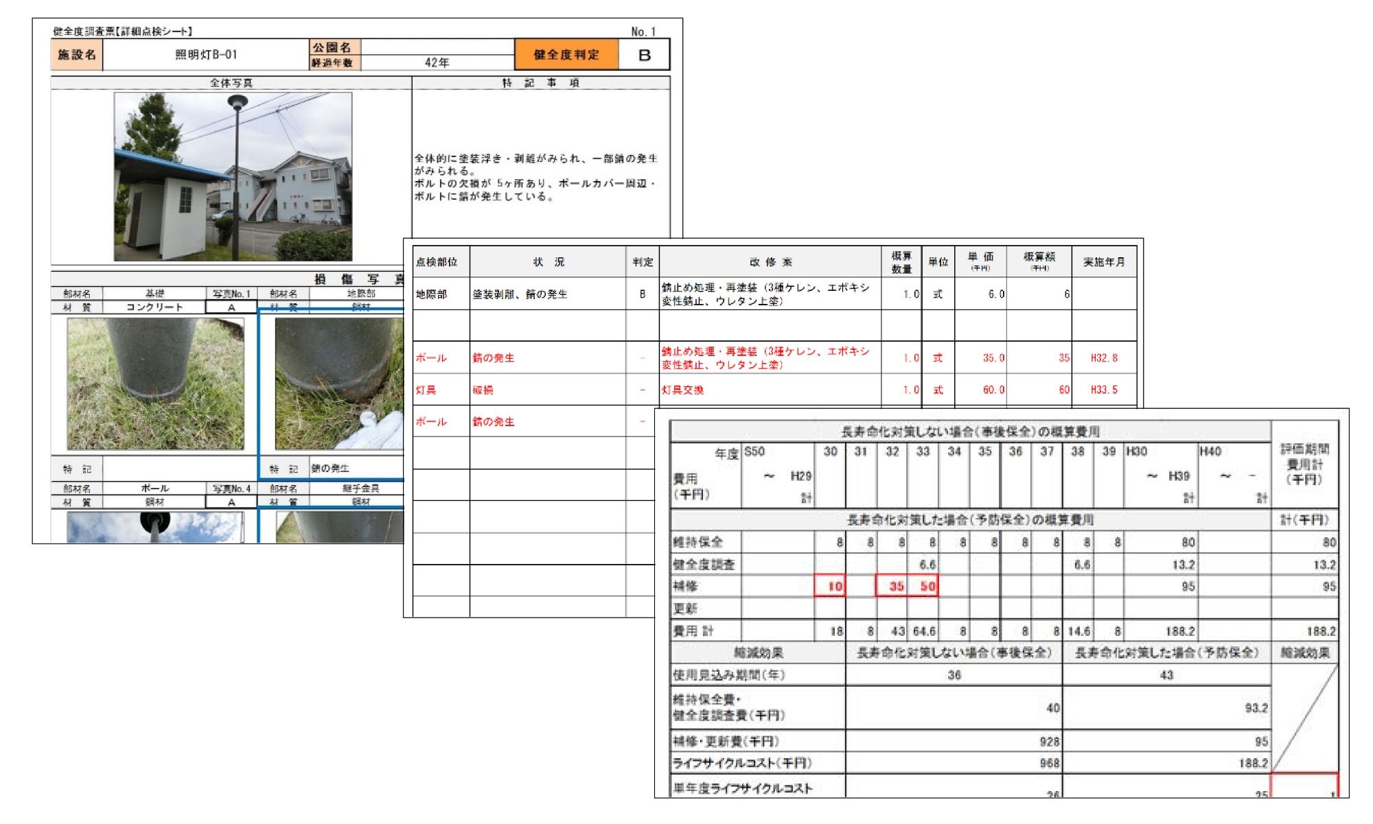Select the 36 expected usage years value
The width and height of the screenshot is (1373, 824).
click(954, 674)
